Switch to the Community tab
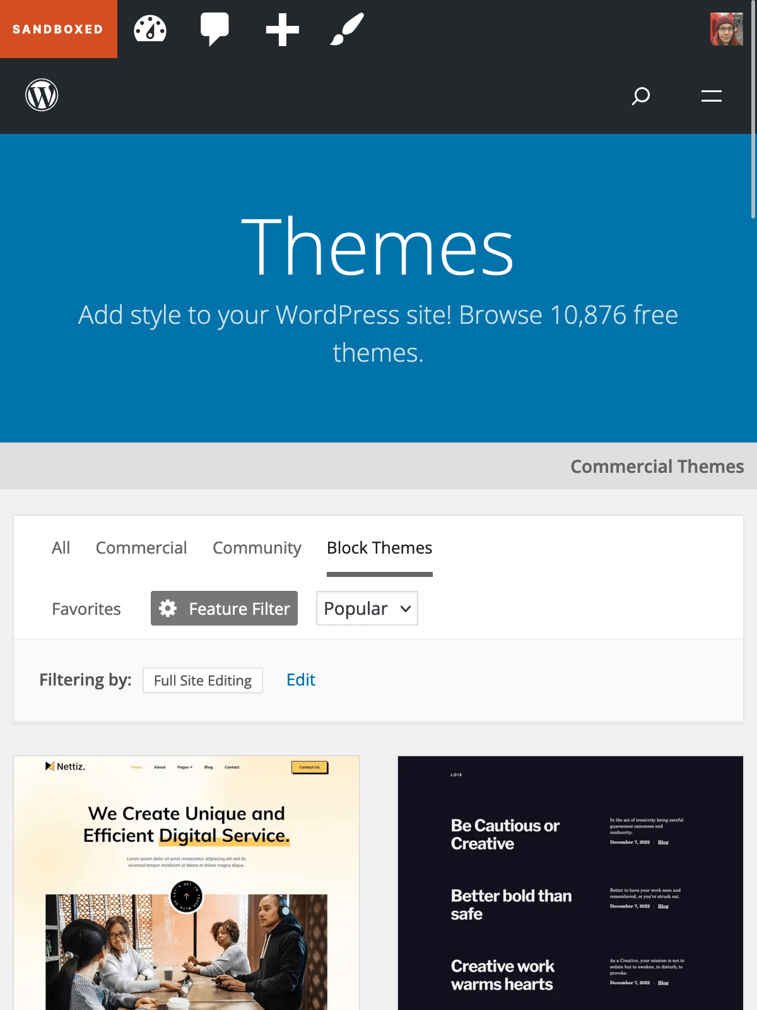757x1010 pixels. [x=257, y=548]
